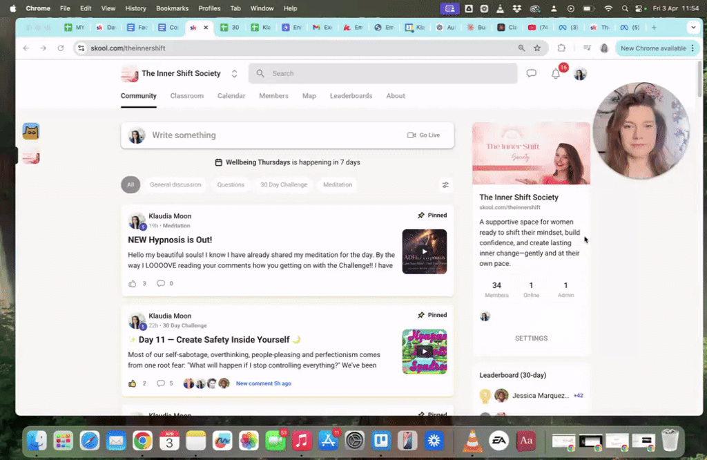This screenshot has width=707, height=460.
Task: Play the ADHD Hypnosis video thumbnail
Action: point(425,251)
